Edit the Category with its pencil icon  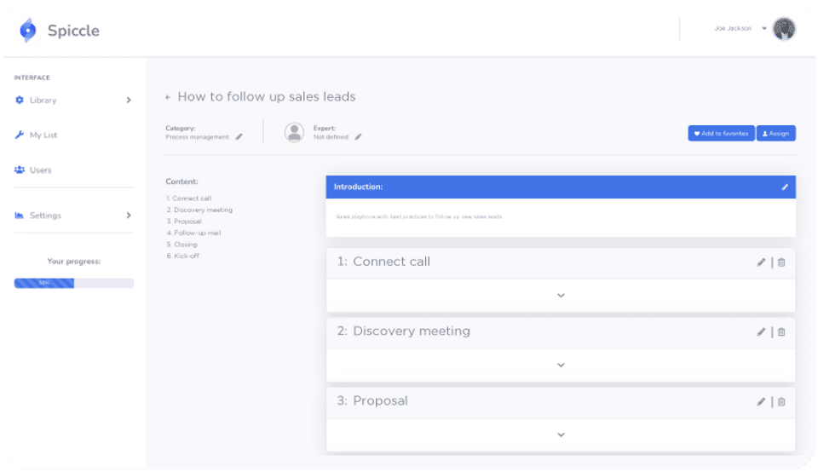point(239,136)
